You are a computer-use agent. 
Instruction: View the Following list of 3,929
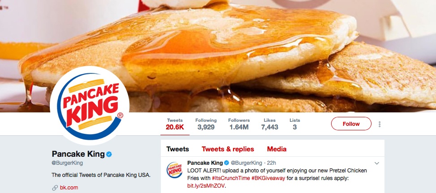tap(206, 124)
